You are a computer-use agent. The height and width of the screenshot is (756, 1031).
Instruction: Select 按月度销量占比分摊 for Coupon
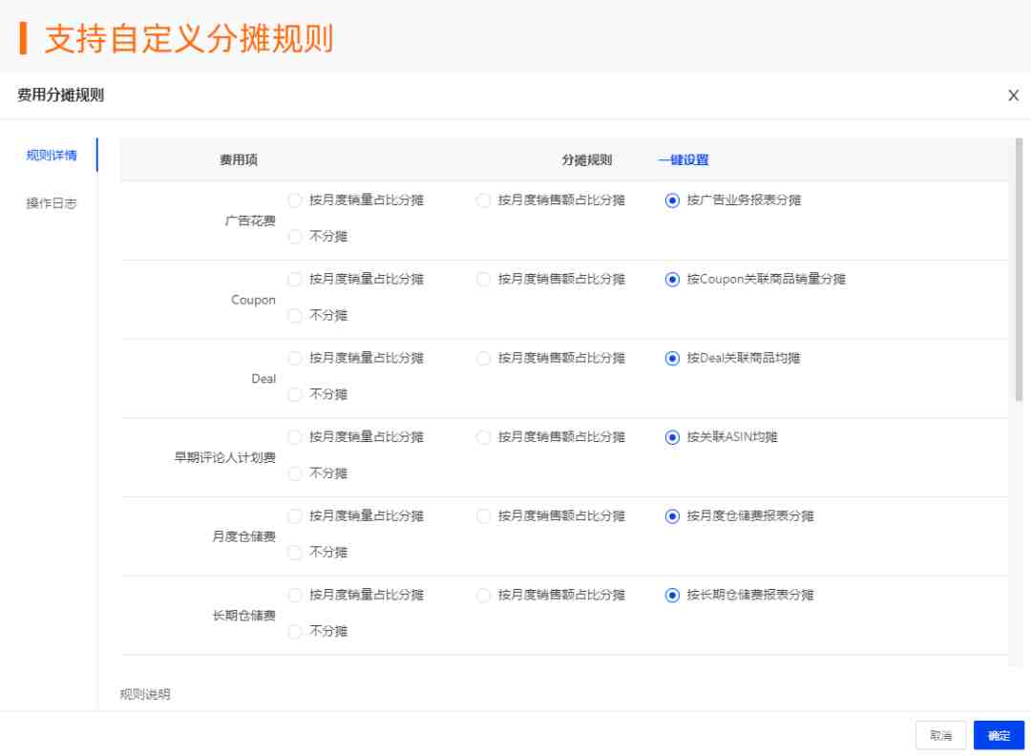pyautogui.click(x=295, y=279)
